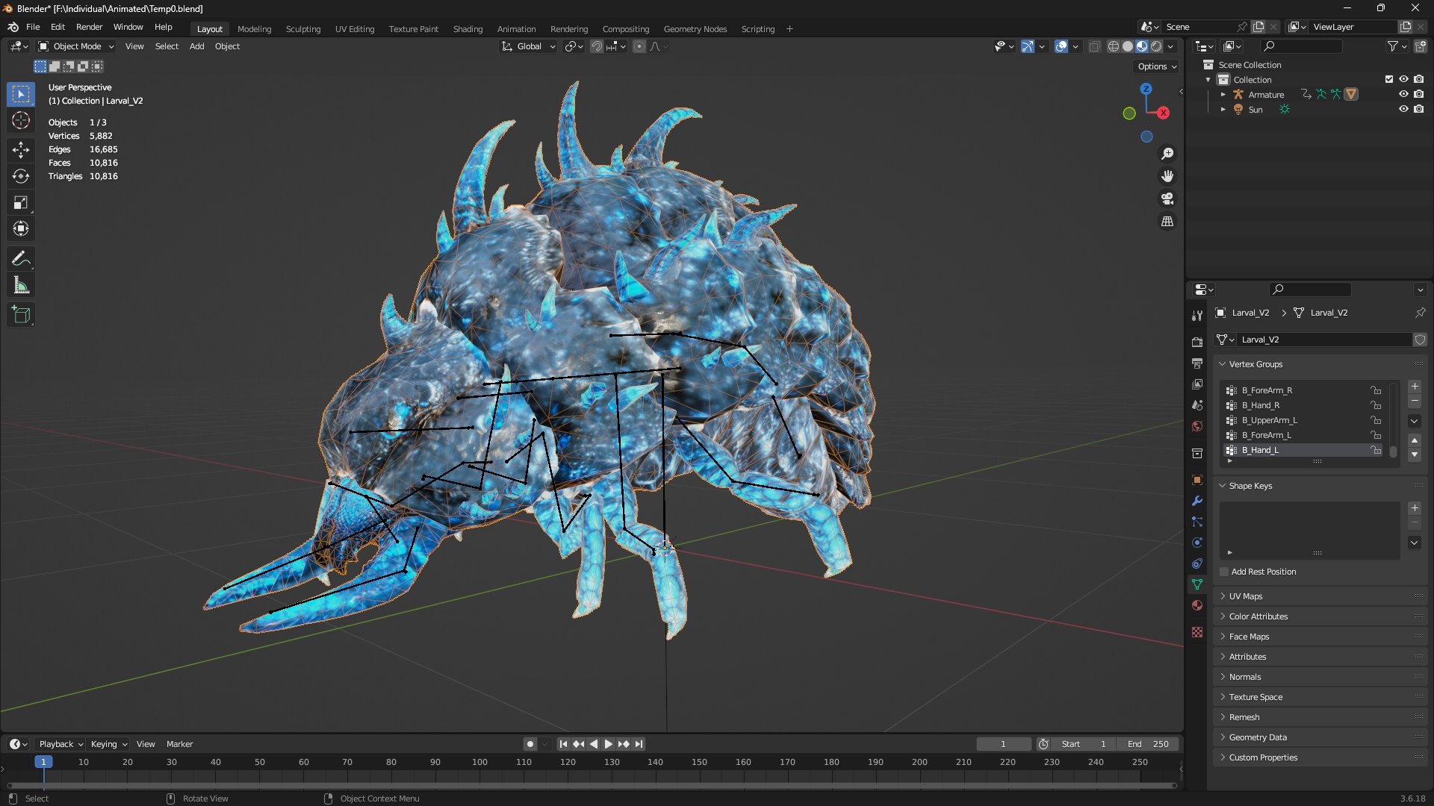Hide Armature in viewport via eye icon
The image size is (1434, 806).
(x=1403, y=95)
